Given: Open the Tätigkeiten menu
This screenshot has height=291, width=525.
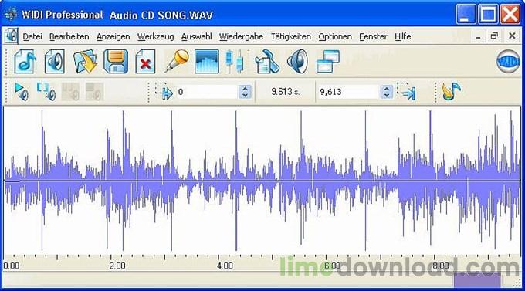Looking at the screenshot, I should click(x=290, y=36).
